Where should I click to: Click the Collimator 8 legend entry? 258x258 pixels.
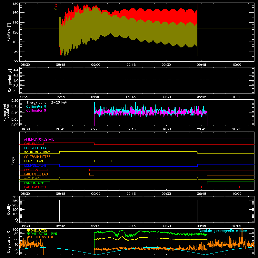[36, 106]
